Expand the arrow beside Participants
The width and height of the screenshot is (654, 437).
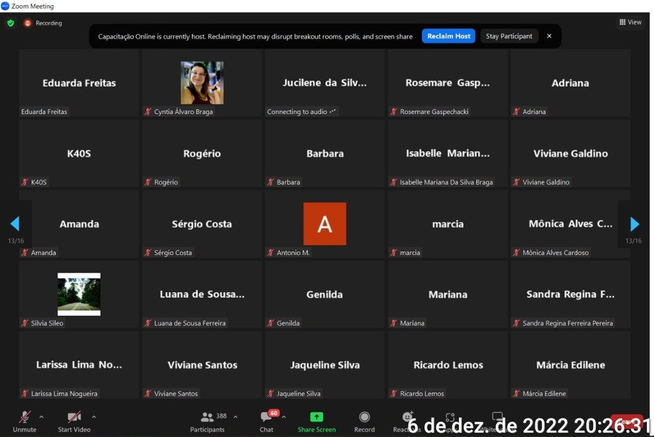235,416
